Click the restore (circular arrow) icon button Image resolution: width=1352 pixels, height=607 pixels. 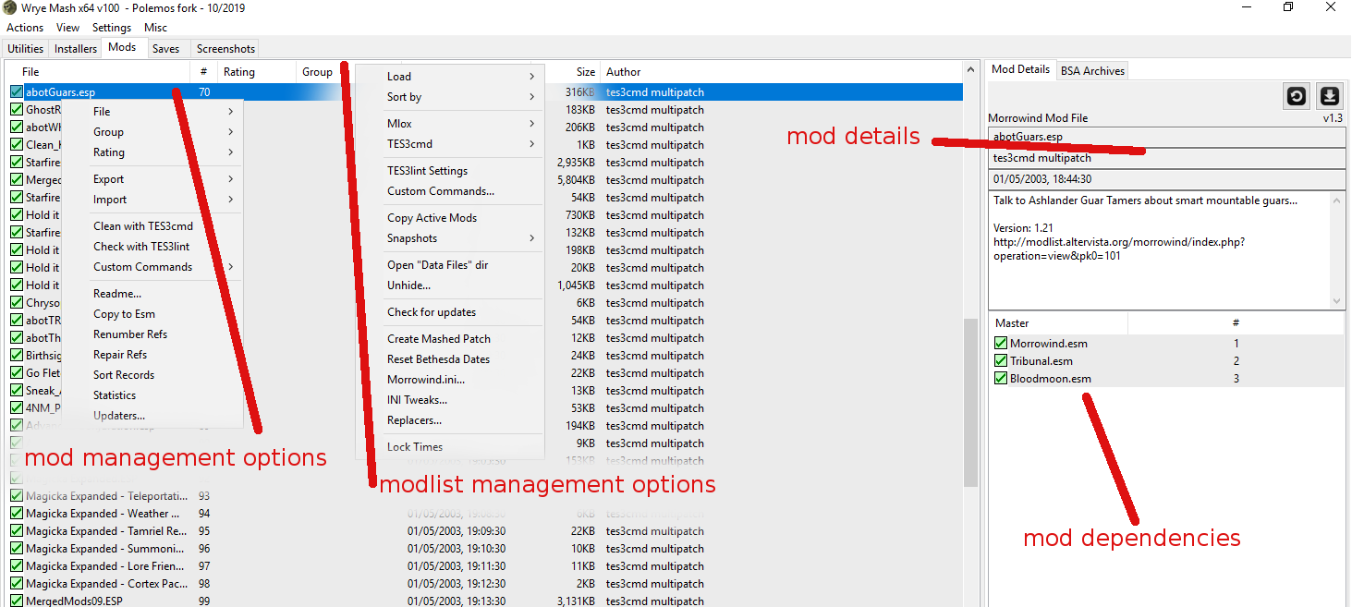(x=1297, y=96)
